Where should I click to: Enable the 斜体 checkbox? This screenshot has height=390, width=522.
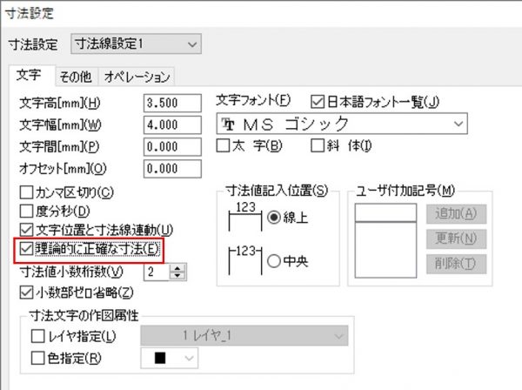318,145
